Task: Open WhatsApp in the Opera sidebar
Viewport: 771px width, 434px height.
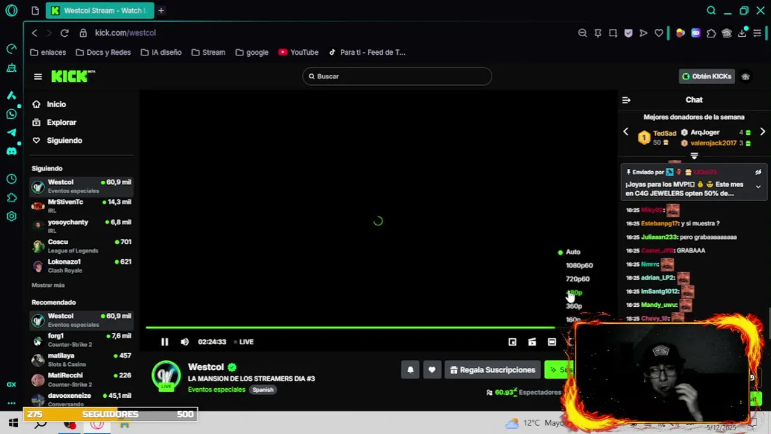Action: tap(11, 114)
